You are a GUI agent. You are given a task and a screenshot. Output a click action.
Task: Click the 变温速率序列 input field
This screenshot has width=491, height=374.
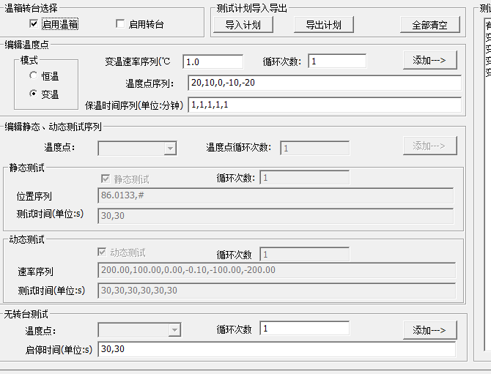(x=213, y=61)
